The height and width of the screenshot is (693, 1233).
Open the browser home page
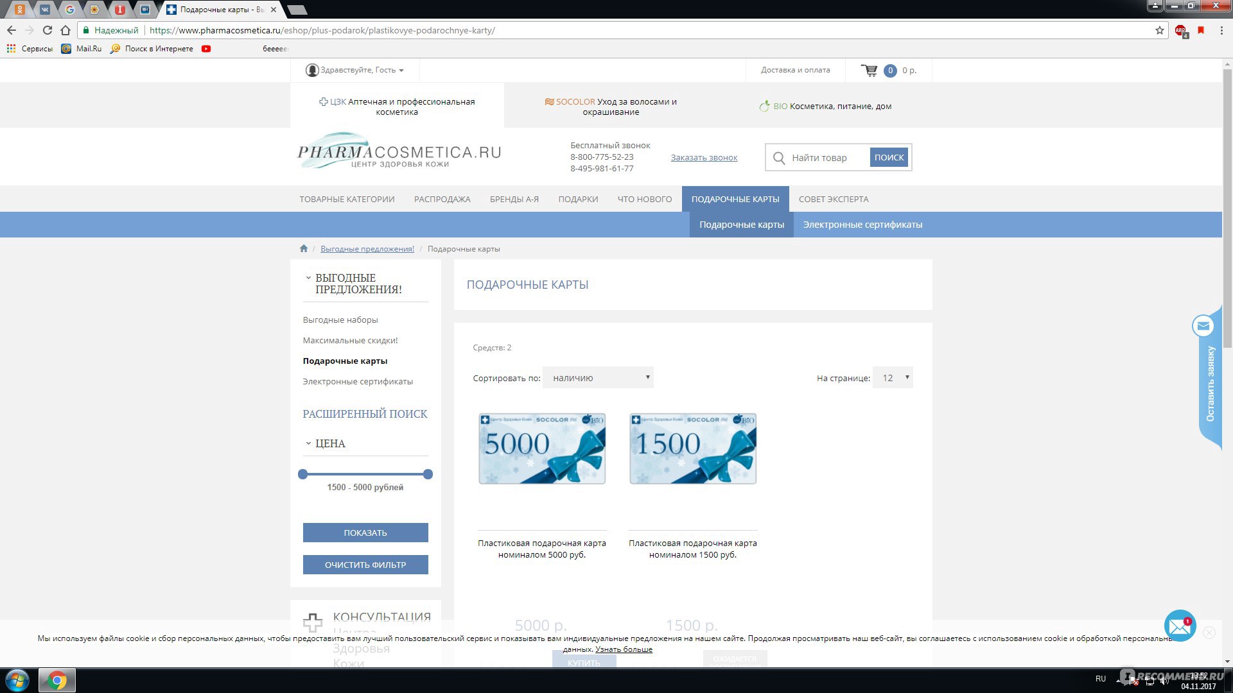[65, 30]
